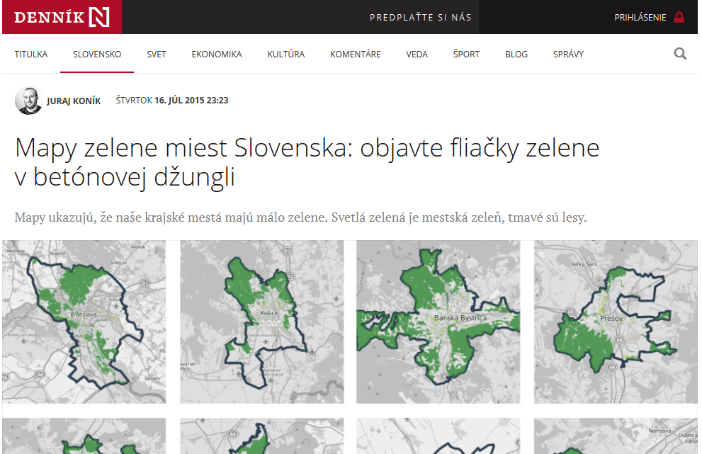Click the author name Juraj Koník
This screenshot has width=702, height=454.
click(x=74, y=101)
